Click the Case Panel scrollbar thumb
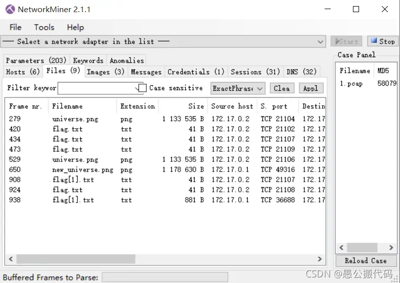Viewport: 400px width, 283px height. [362, 248]
